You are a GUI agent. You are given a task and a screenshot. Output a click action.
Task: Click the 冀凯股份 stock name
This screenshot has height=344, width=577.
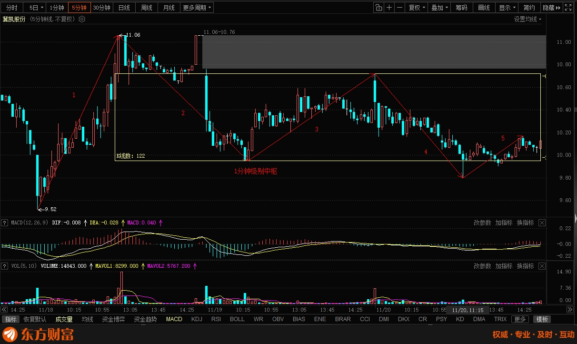point(14,19)
